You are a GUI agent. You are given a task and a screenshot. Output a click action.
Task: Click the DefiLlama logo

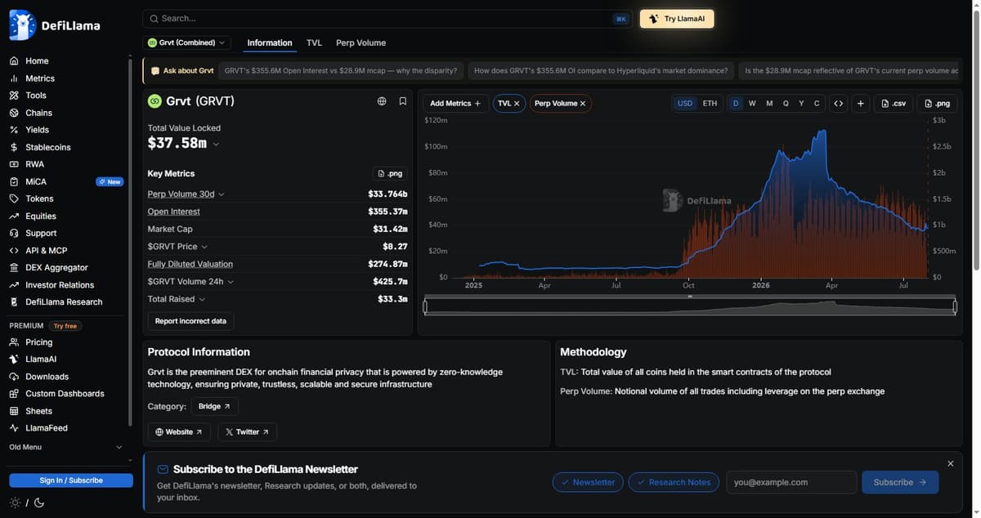(55, 25)
